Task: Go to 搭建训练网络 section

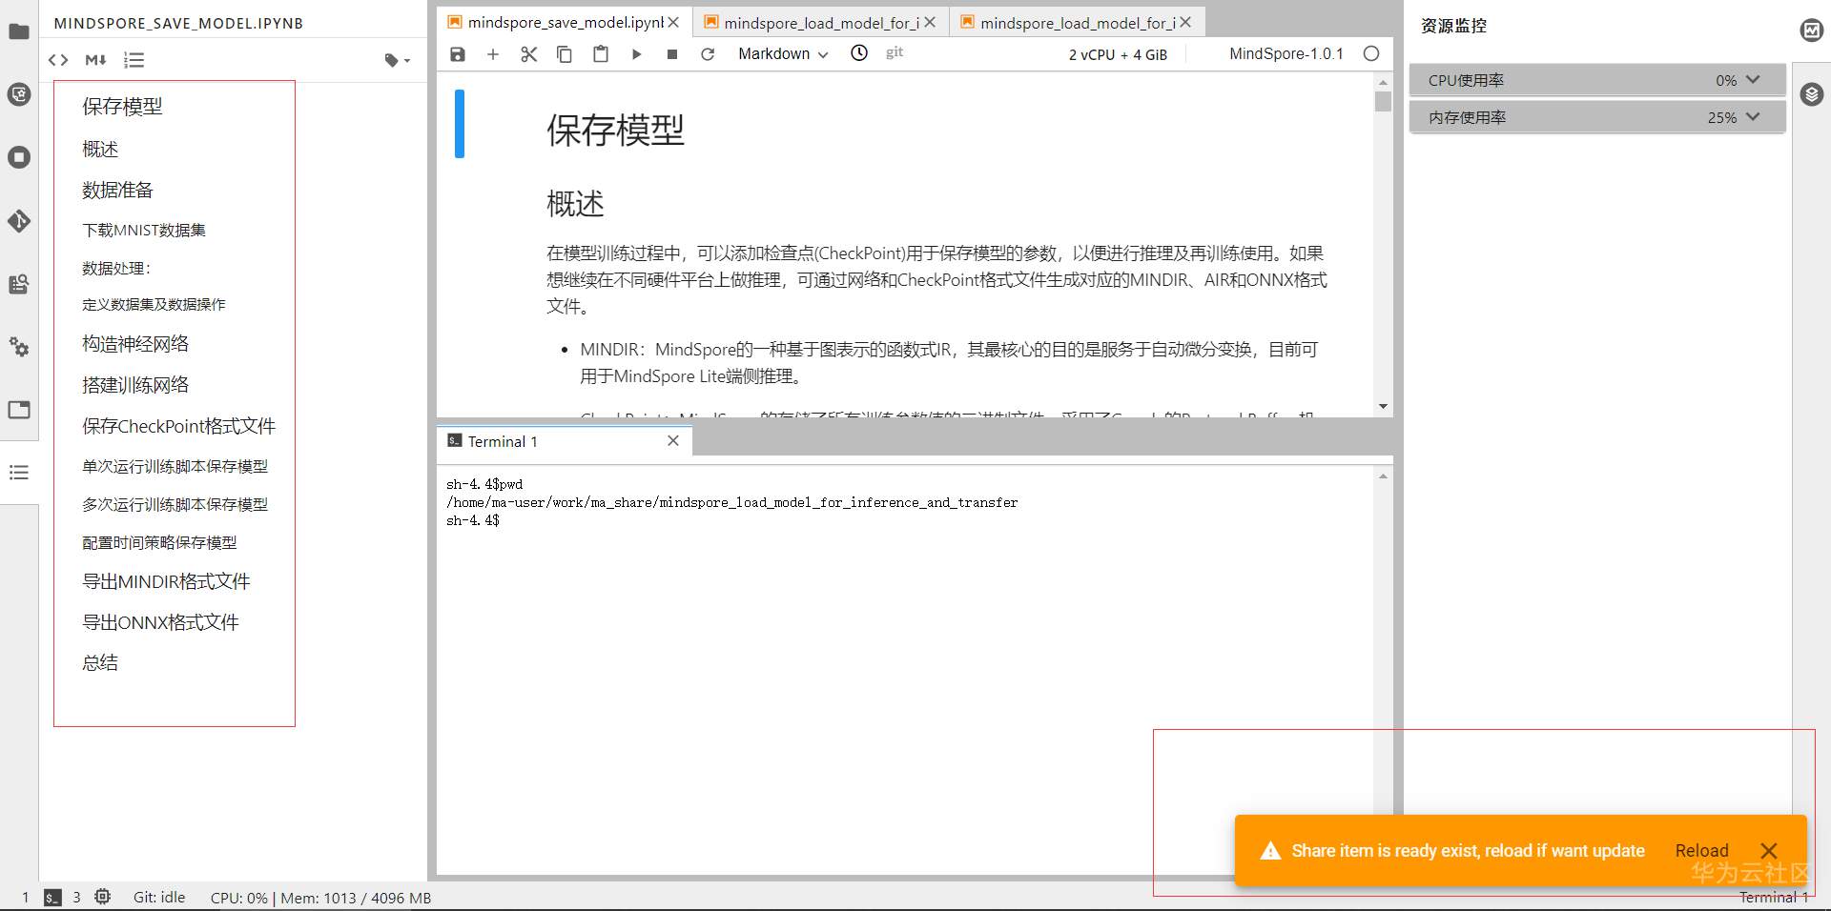Action: [135, 385]
